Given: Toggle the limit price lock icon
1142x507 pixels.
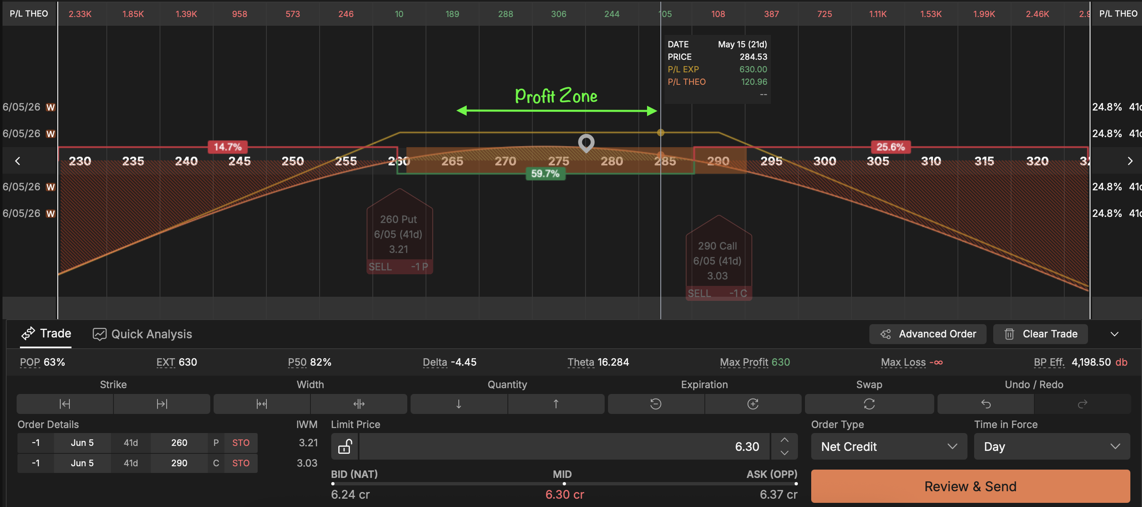Looking at the screenshot, I should pyautogui.click(x=345, y=446).
